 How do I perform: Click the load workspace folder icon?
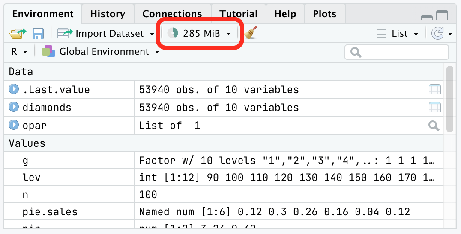tap(18, 34)
